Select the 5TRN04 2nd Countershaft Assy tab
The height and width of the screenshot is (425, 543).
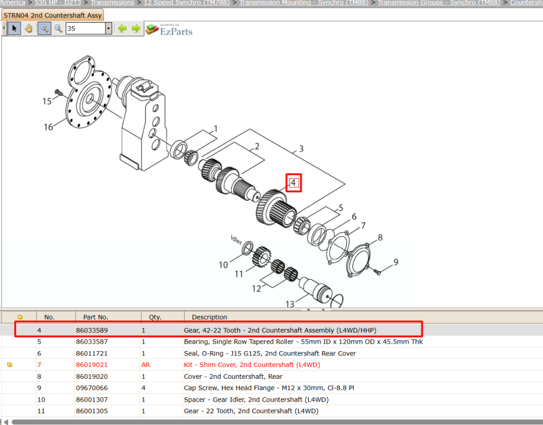(x=53, y=15)
